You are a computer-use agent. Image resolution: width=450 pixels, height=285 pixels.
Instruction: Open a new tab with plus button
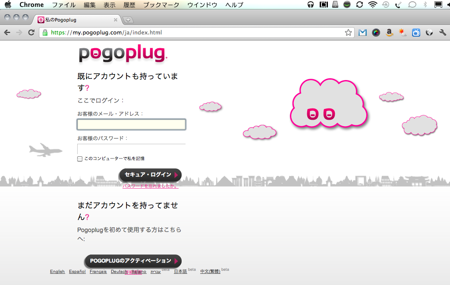click(x=128, y=20)
